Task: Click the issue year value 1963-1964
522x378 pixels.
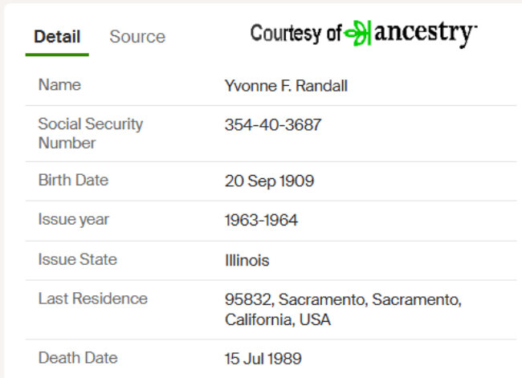Action: point(261,220)
